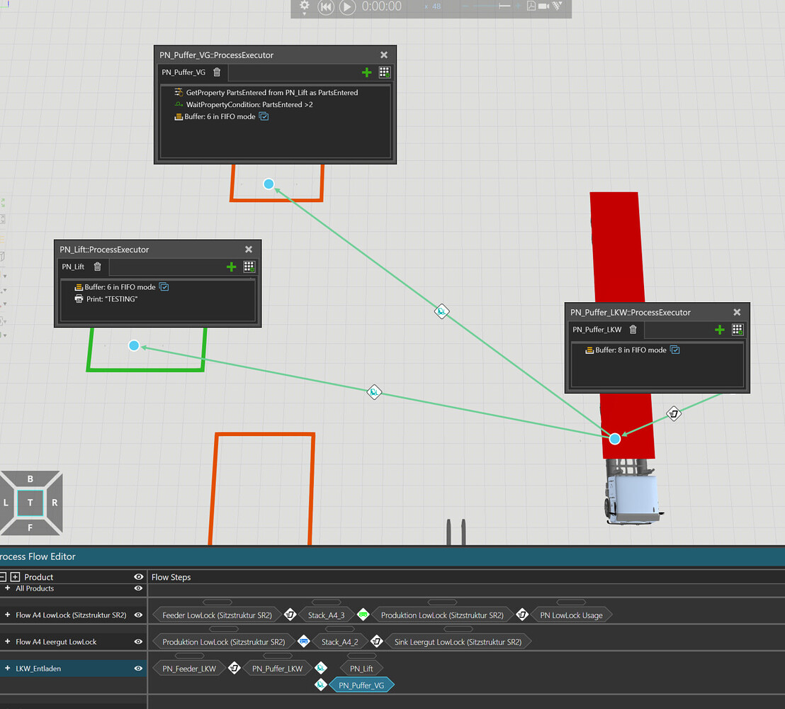Expand the LKW_Entladen flow group
The height and width of the screenshot is (709, 785).
click(x=6, y=668)
